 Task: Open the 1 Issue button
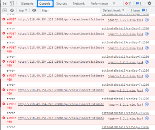pos(138,10)
